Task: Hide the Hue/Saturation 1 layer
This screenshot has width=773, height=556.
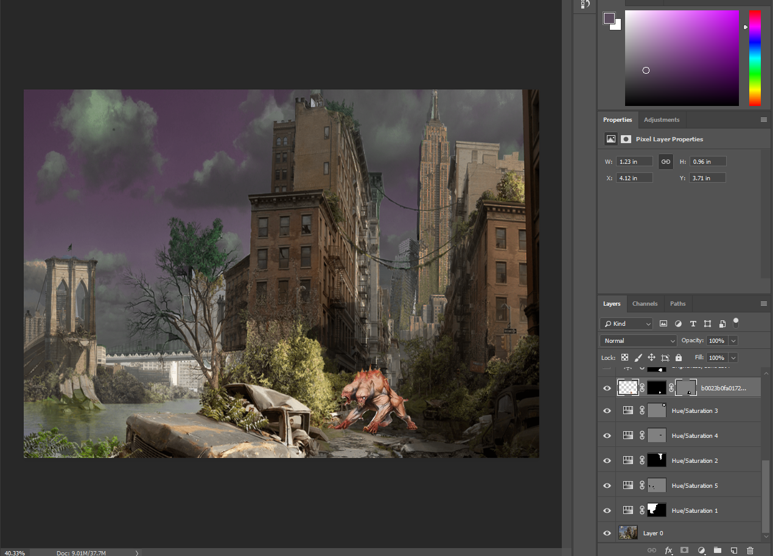Action: pos(607,511)
